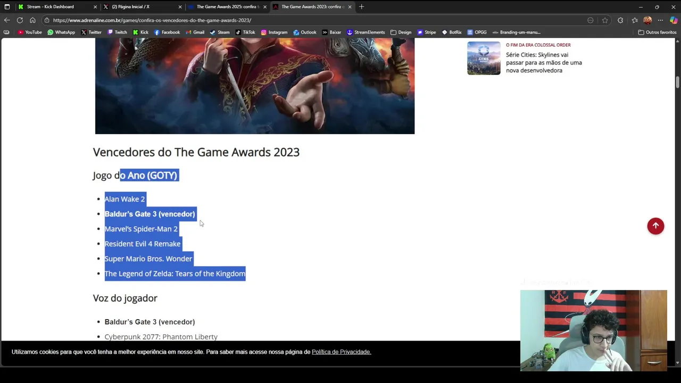Open the Baixar bookmark
681x383 pixels.
pyautogui.click(x=331, y=32)
